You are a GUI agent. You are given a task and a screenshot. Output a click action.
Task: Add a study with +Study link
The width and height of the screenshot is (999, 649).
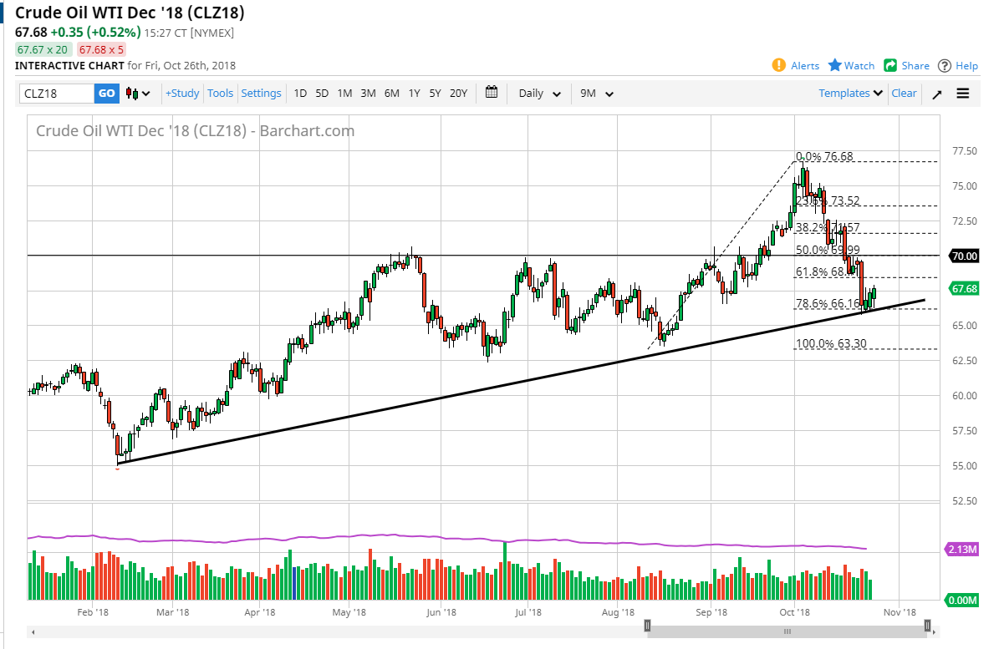click(x=182, y=93)
